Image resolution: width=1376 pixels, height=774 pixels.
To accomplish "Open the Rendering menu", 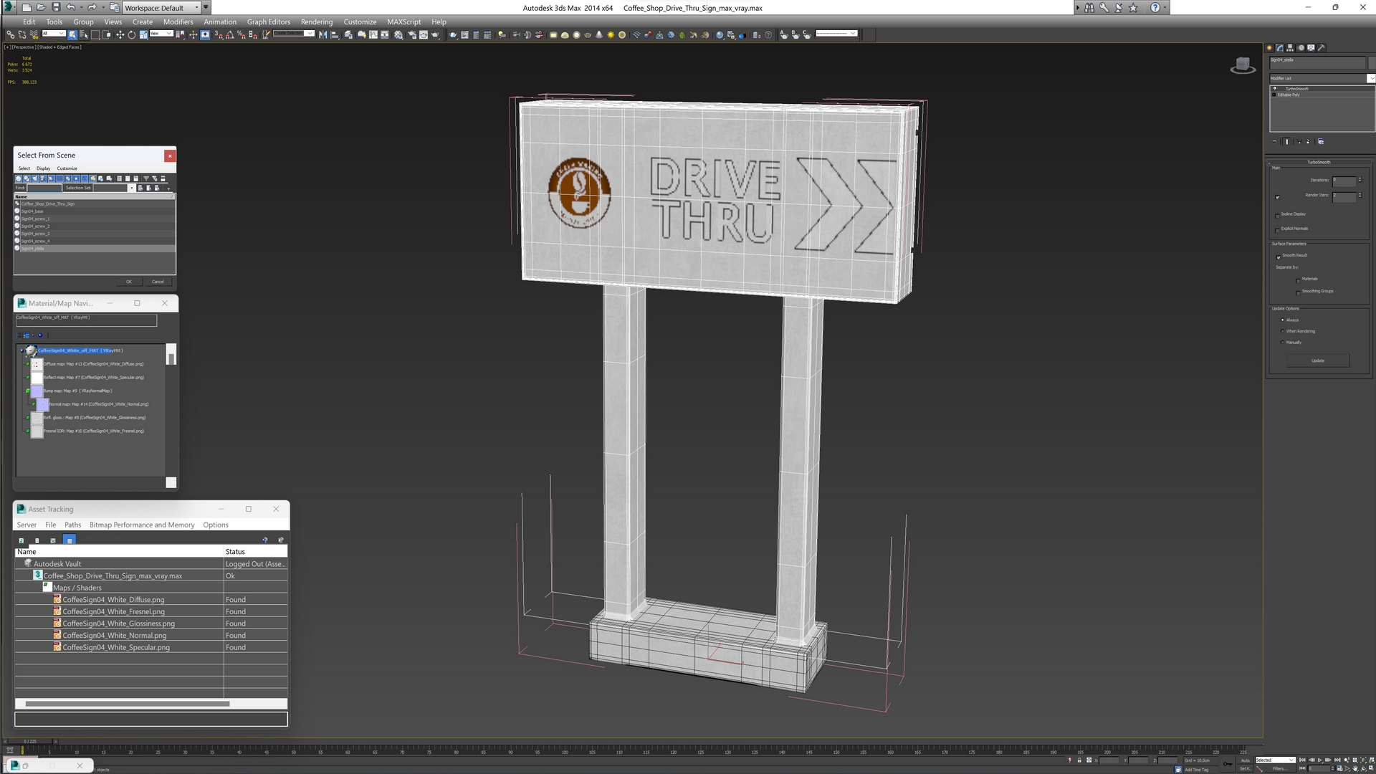I will [316, 21].
